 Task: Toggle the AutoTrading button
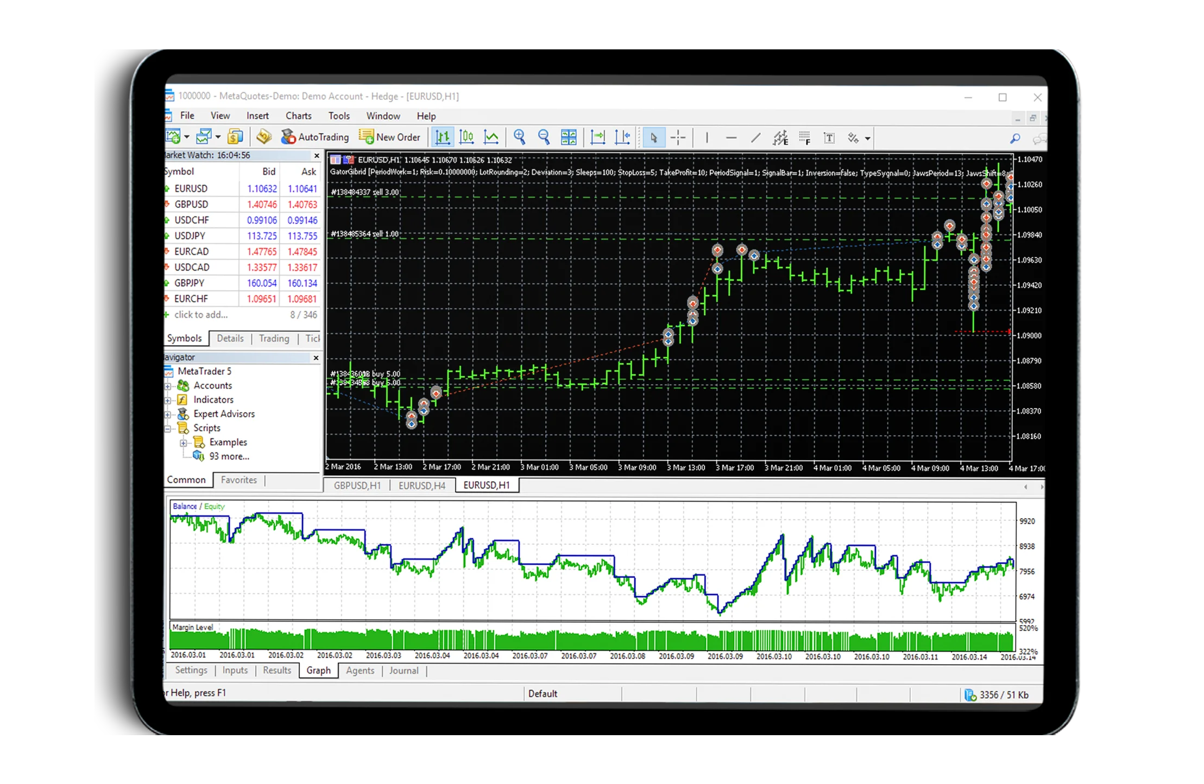315,137
